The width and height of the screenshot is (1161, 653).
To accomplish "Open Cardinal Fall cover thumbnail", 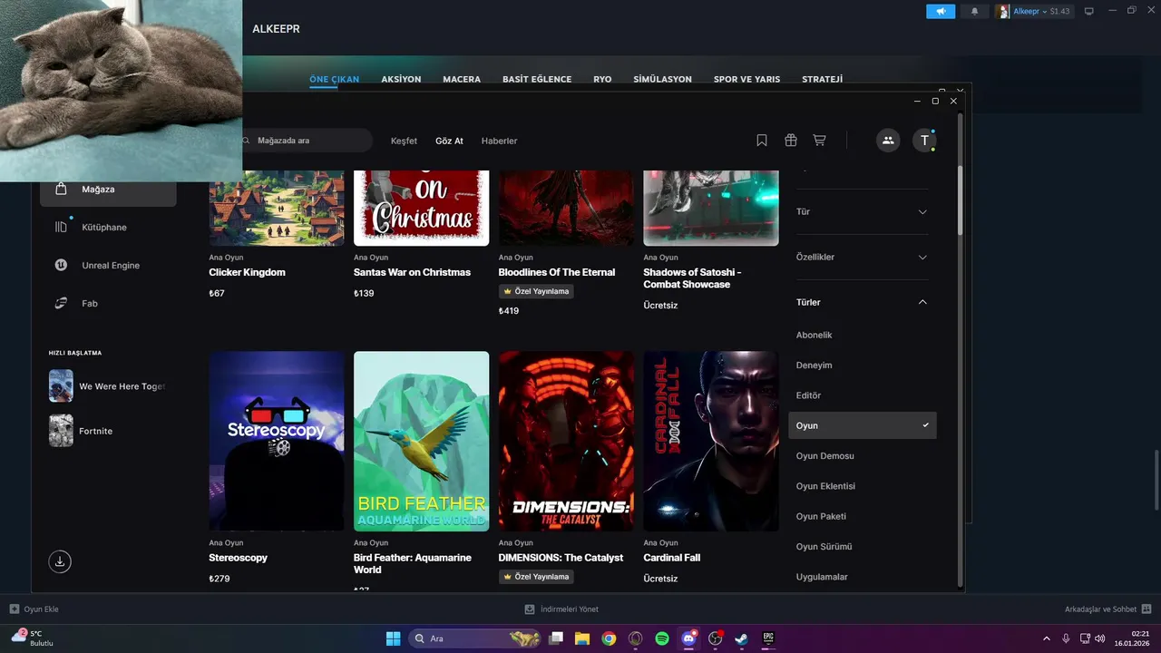I will click(711, 442).
